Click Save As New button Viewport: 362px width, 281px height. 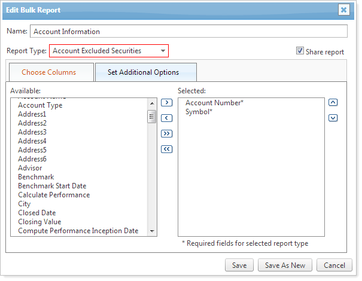285,265
